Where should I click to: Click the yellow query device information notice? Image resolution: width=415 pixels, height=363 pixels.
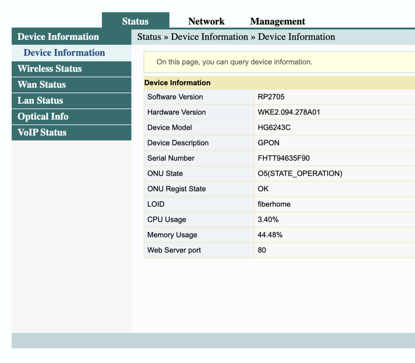pos(234,62)
